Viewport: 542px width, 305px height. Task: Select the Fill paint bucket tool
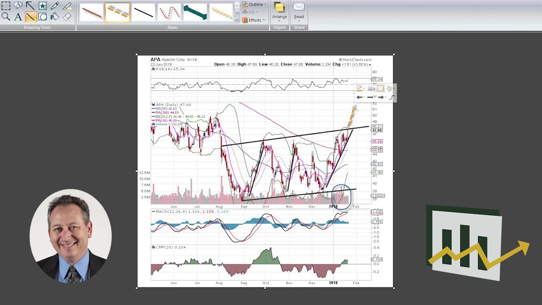tap(55, 17)
